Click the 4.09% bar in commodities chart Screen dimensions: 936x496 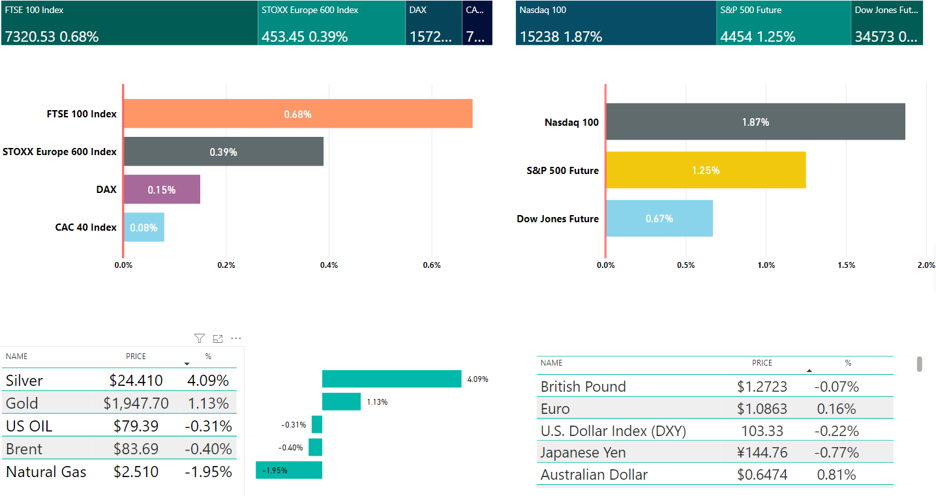(x=392, y=379)
